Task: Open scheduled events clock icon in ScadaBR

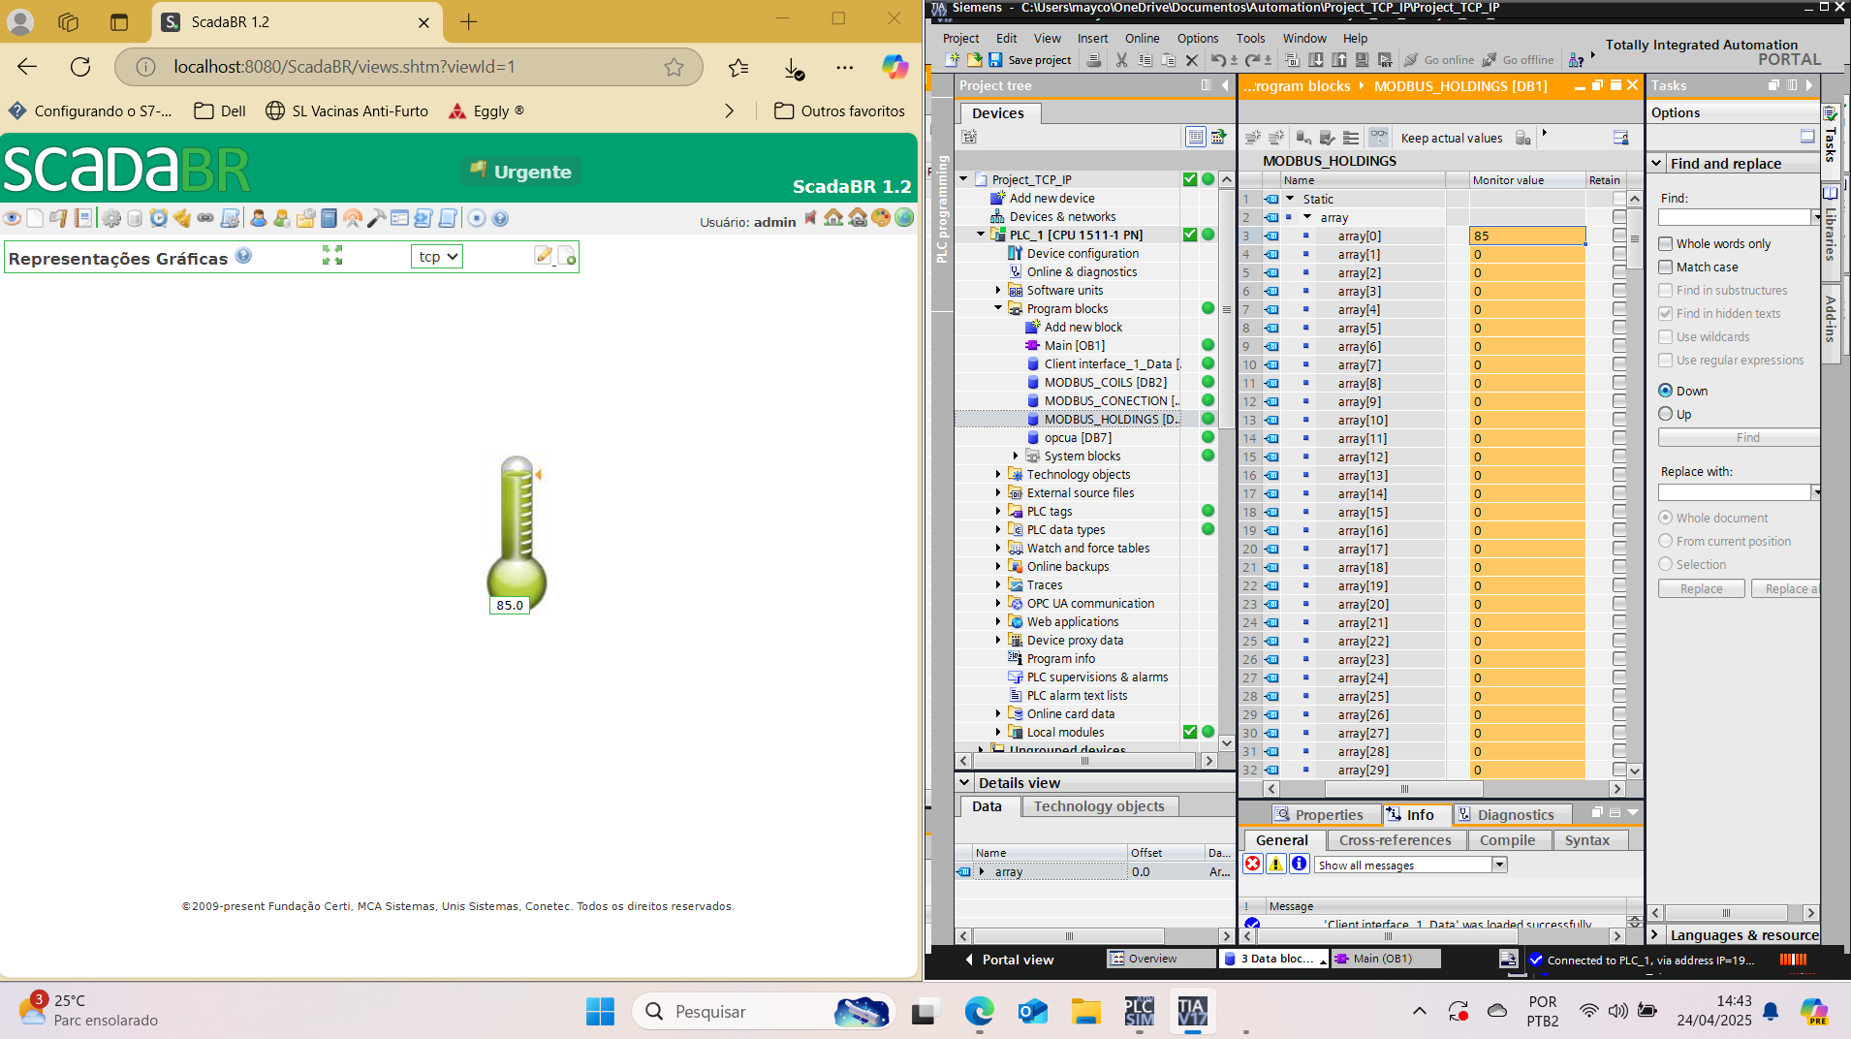Action: point(159,218)
